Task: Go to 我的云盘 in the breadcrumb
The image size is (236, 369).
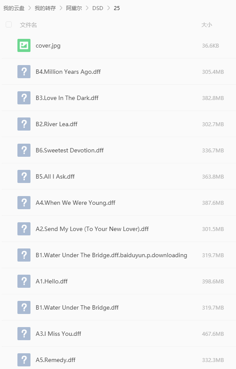Action: pyautogui.click(x=14, y=8)
